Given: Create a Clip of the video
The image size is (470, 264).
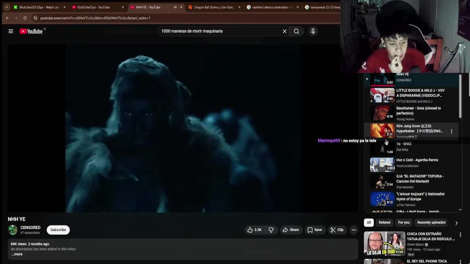Looking at the screenshot, I should (x=337, y=230).
